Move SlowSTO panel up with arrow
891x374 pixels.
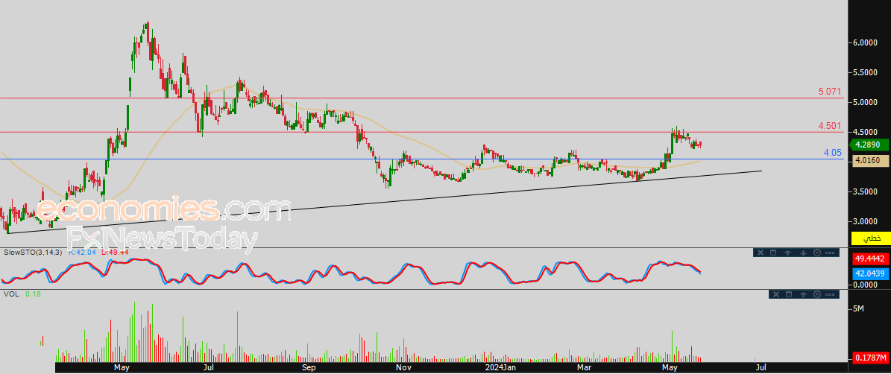pos(787,253)
